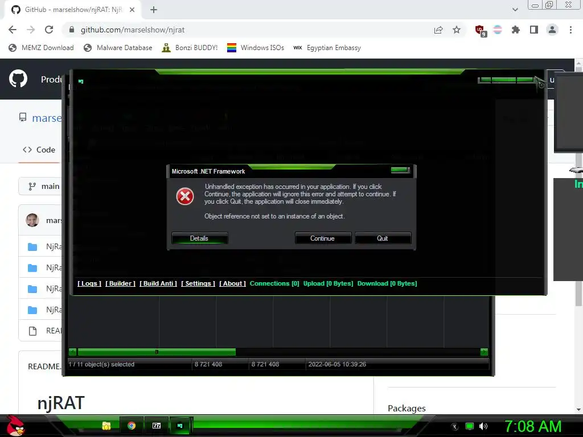Open the Builder section in njRAT

[x=120, y=283]
